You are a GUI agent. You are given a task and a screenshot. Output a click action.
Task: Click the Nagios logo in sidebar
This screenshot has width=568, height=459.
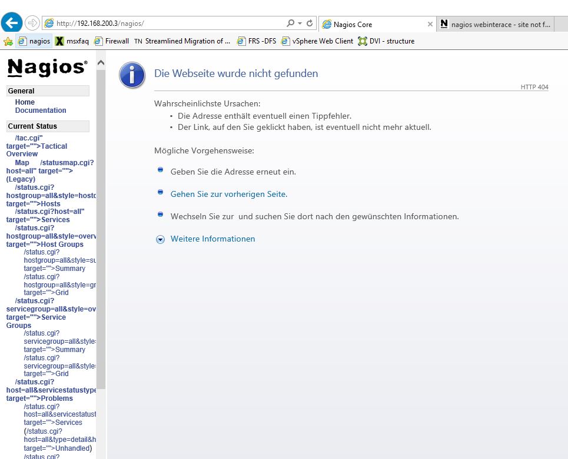point(47,68)
